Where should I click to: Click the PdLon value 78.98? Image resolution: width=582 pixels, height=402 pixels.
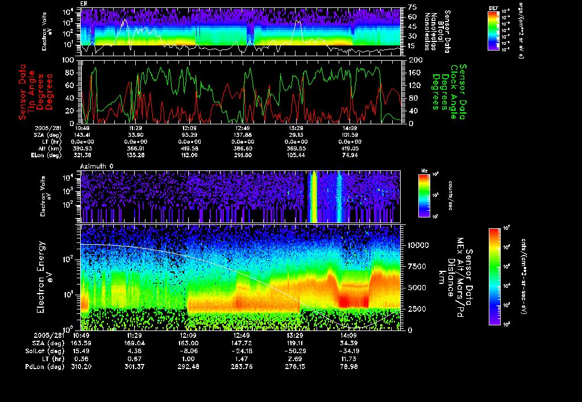coord(349,366)
